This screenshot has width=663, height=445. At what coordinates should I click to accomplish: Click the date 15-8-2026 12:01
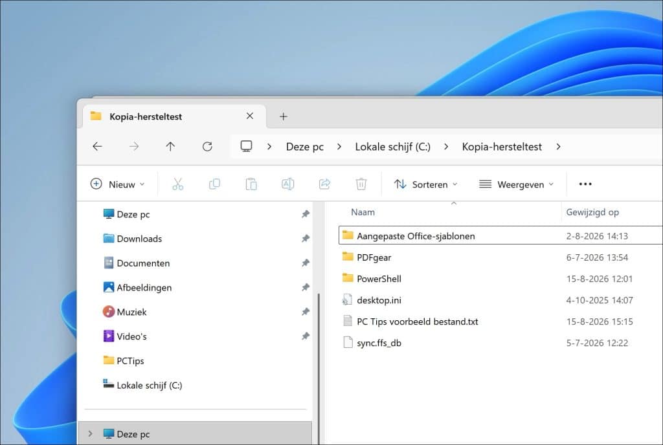click(x=599, y=279)
